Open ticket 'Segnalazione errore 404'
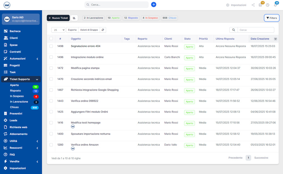This screenshot has width=283, height=174. [86, 46]
